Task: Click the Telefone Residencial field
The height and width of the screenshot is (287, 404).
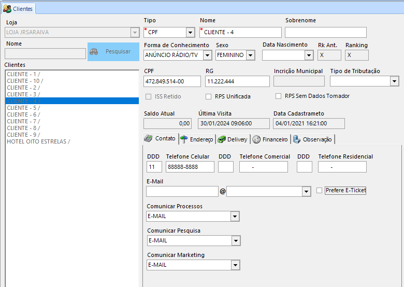Action: pos(342,167)
